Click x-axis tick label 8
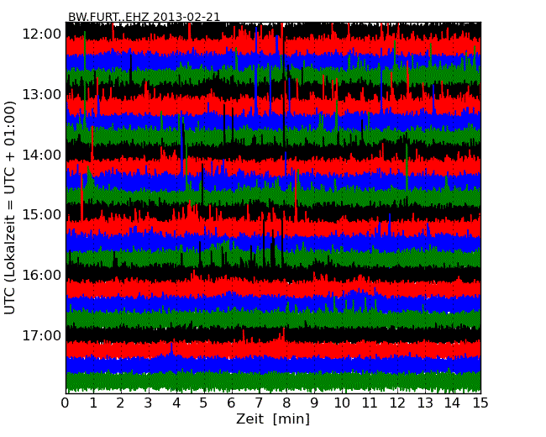 [286, 403]
